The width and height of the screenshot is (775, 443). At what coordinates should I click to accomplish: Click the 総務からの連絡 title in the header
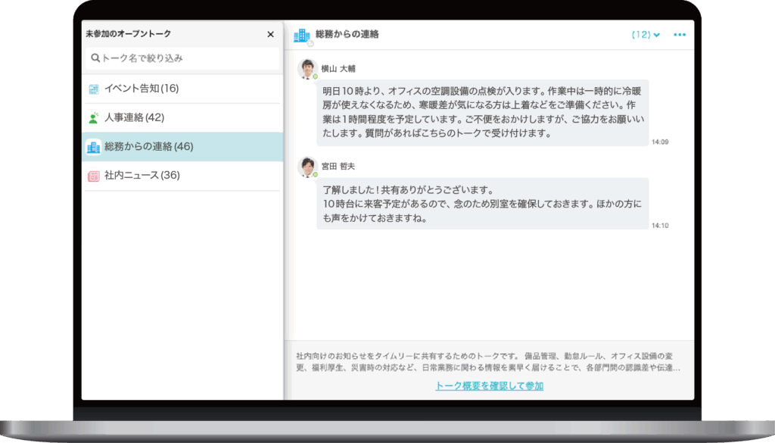click(x=347, y=35)
